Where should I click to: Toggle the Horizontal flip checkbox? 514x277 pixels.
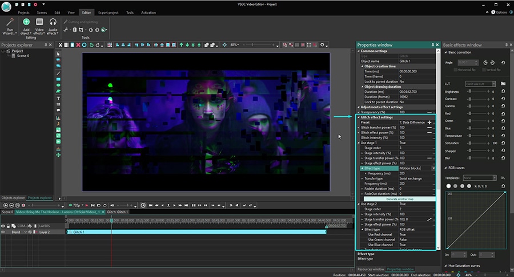455,70
